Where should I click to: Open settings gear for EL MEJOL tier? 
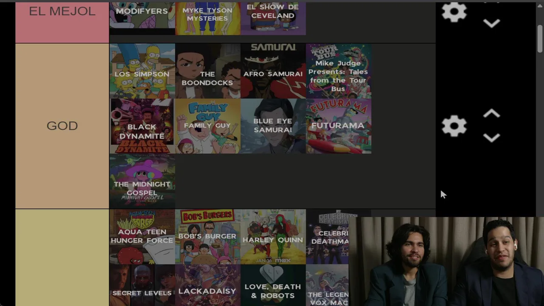point(454,11)
